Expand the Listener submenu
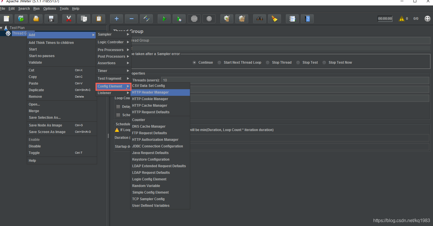This screenshot has width=433, height=226. pyautogui.click(x=113, y=93)
